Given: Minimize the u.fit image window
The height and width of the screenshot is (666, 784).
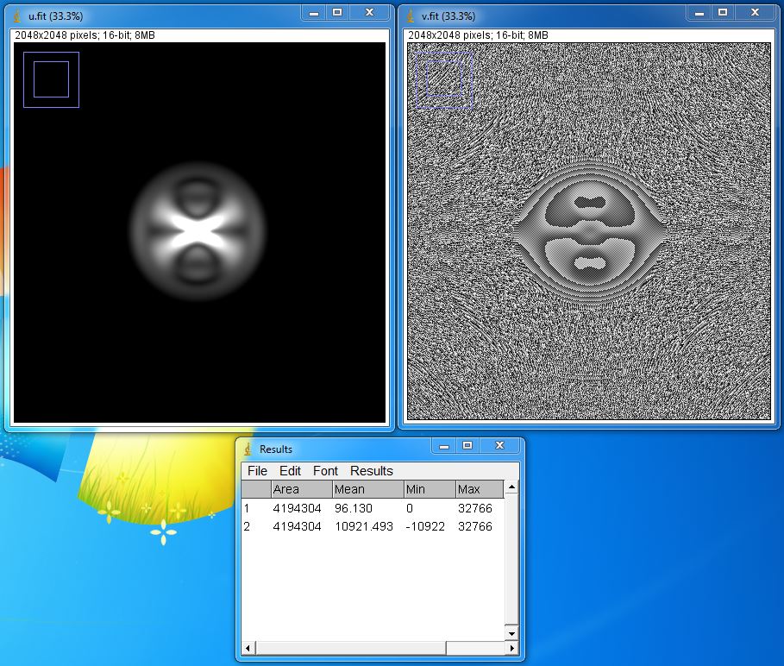Looking at the screenshot, I should 313,13.
